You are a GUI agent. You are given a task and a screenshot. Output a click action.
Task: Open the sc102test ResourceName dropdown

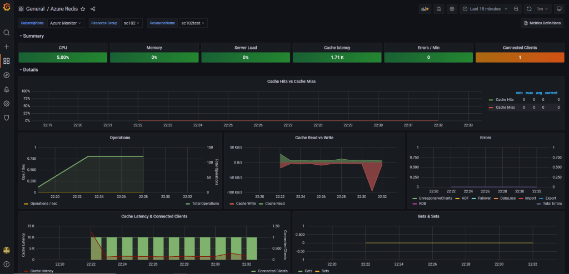(193, 23)
